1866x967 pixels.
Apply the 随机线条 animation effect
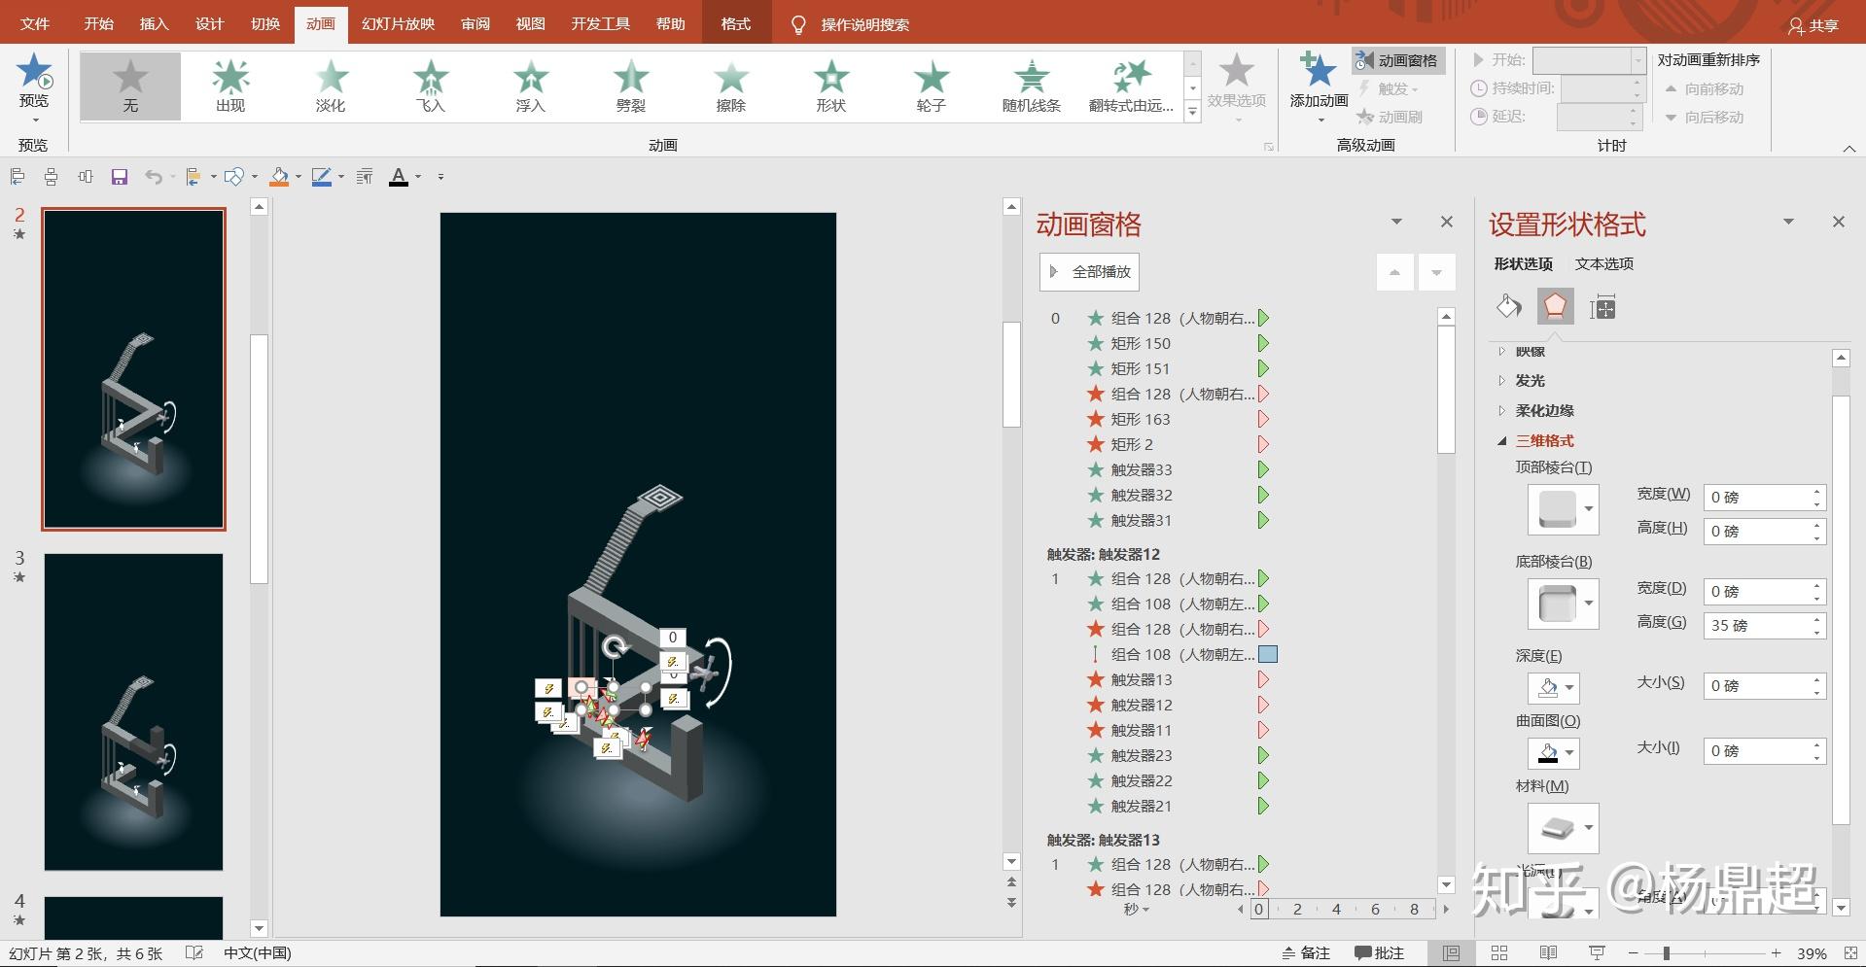coord(1032,86)
